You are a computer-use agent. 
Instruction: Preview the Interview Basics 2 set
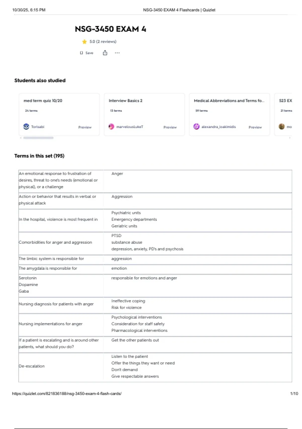pyautogui.click(x=170, y=127)
